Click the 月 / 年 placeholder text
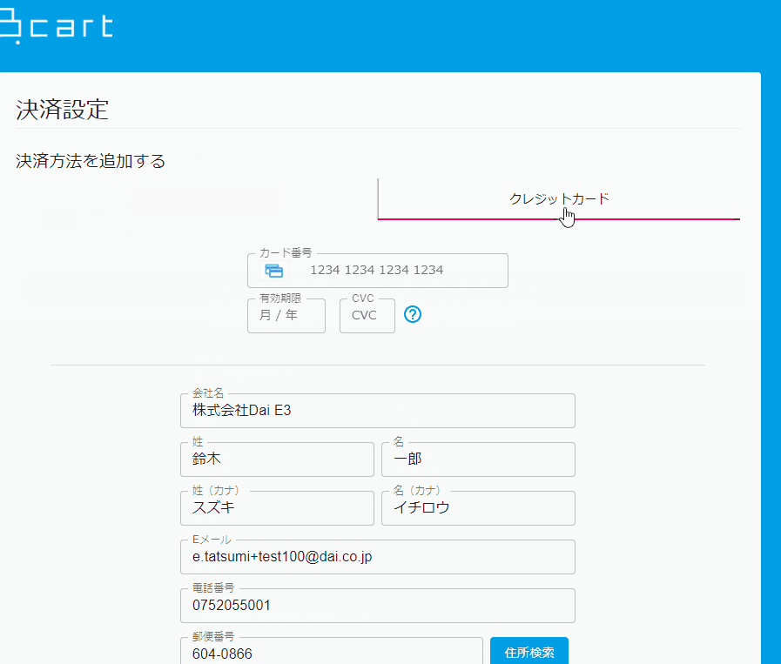This screenshot has height=664, width=781. [278, 316]
